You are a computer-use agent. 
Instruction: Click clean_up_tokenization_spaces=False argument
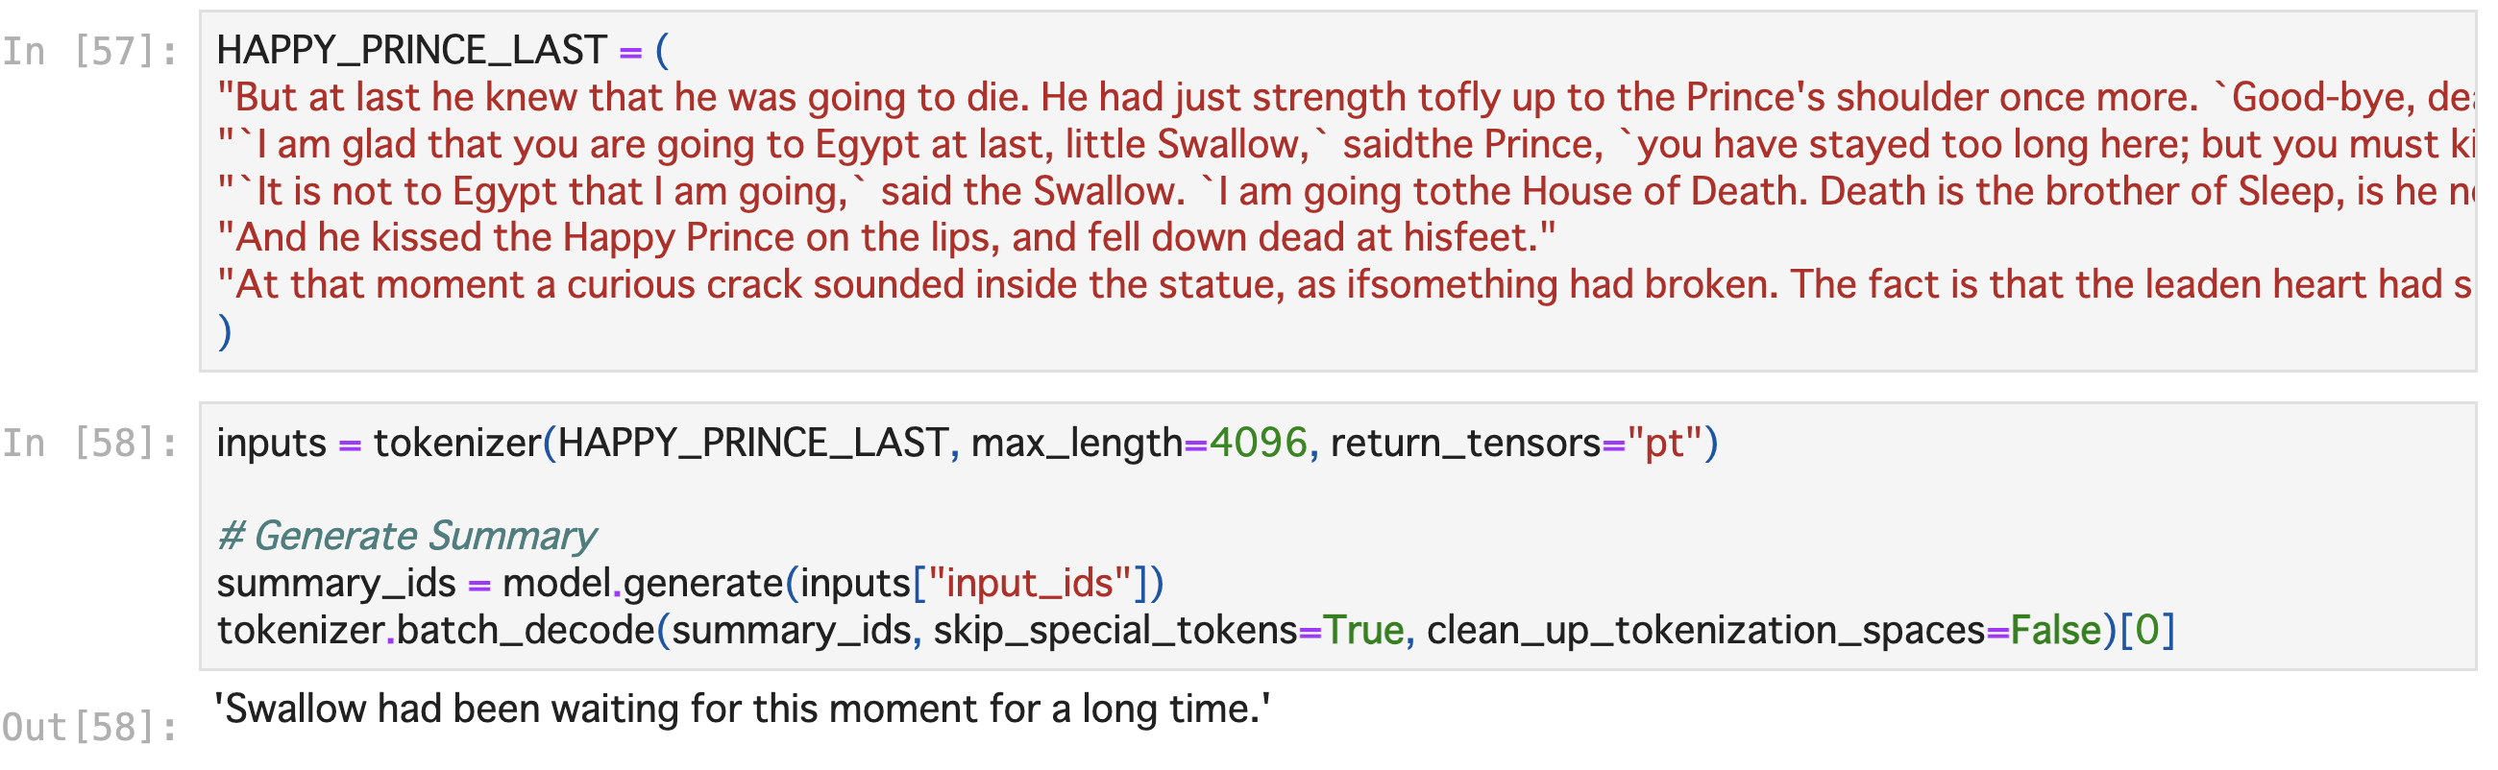(x=1764, y=631)
